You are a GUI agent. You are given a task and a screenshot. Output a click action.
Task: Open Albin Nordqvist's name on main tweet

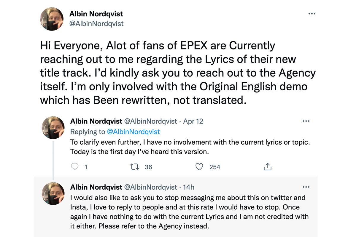coord(96,14)
